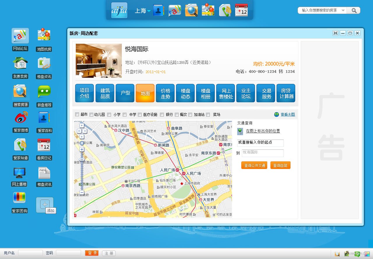The height and width of the screenshot is (259, 373).
Task: Click the 登录 button
Action: (92, 253)
